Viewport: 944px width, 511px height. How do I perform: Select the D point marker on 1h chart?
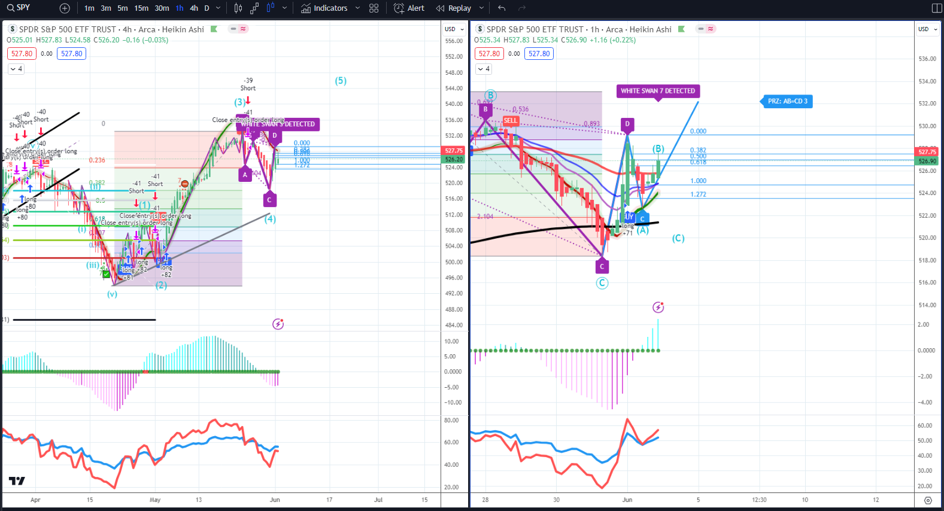coord(627,124)
